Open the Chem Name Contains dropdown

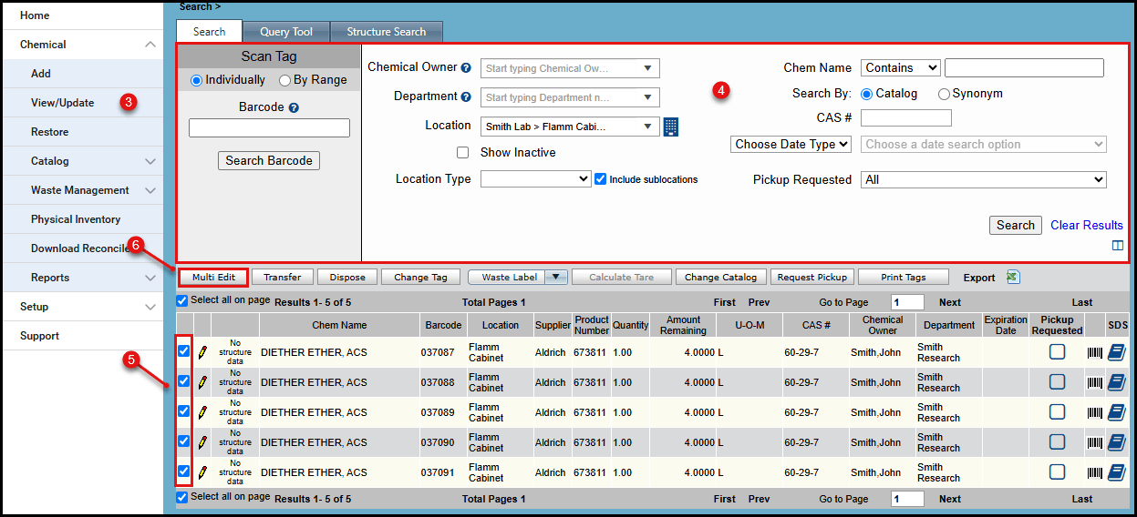pyautogui.click(x=900, y=68)
